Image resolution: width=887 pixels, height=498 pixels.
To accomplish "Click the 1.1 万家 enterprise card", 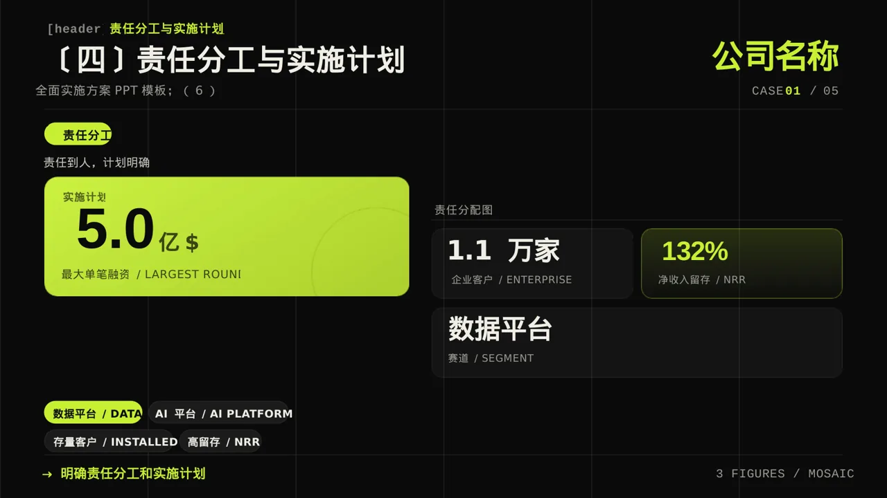I will tap(532, 264).
